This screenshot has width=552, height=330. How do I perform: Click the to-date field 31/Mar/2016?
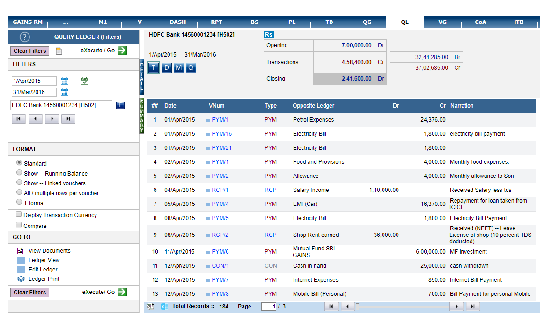pyautogui.click(x=34, y=92)
